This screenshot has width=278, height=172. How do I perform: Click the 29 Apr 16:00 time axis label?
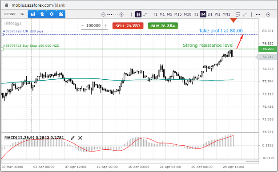click(234, 167)
